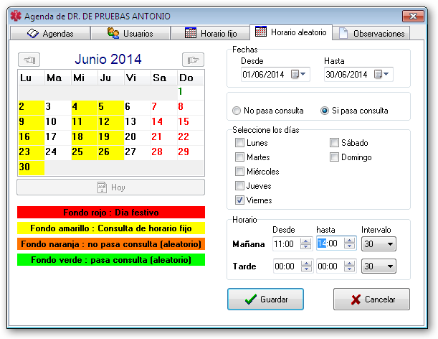Viewport: 438px width, 339px height.
Task: Decrease the Tarde hasta time with down arrow
Action: (x=349, y=269)
